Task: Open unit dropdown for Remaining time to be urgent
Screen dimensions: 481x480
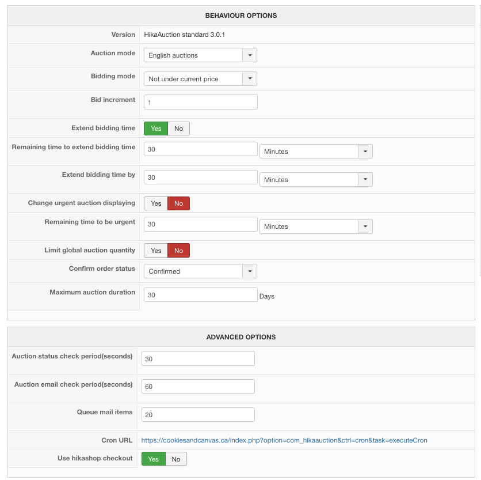Action: (316, 226)
